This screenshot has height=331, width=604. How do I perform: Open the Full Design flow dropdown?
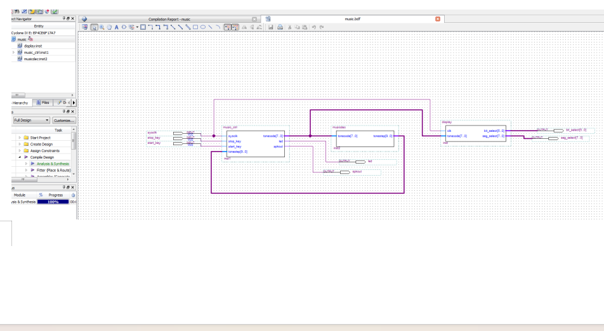click(31, 120)
